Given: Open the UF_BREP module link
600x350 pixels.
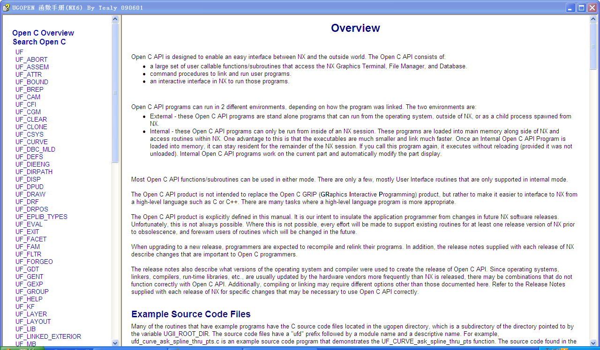Looking at the screenshot, I should click(30, 89).
